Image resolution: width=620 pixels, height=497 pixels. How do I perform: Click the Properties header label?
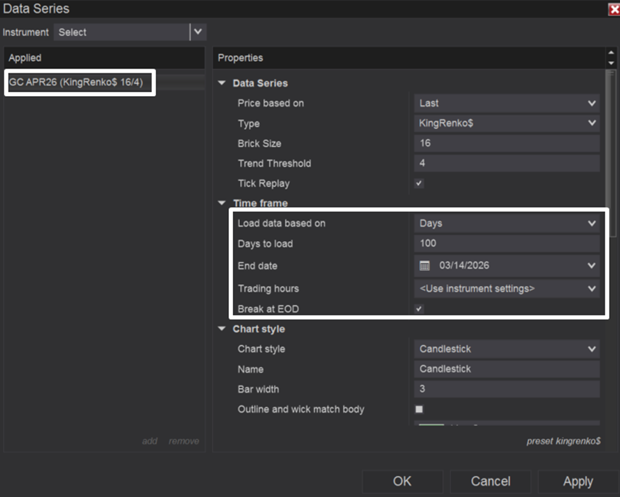[x=240, y=58]
